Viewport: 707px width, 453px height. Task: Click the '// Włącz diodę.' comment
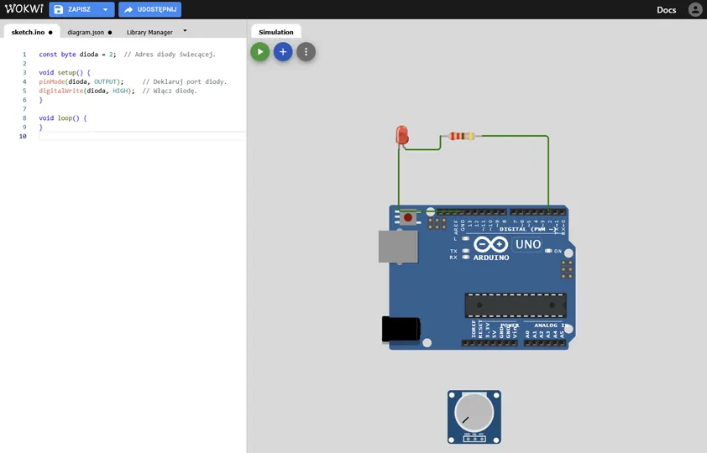point(170,91)
